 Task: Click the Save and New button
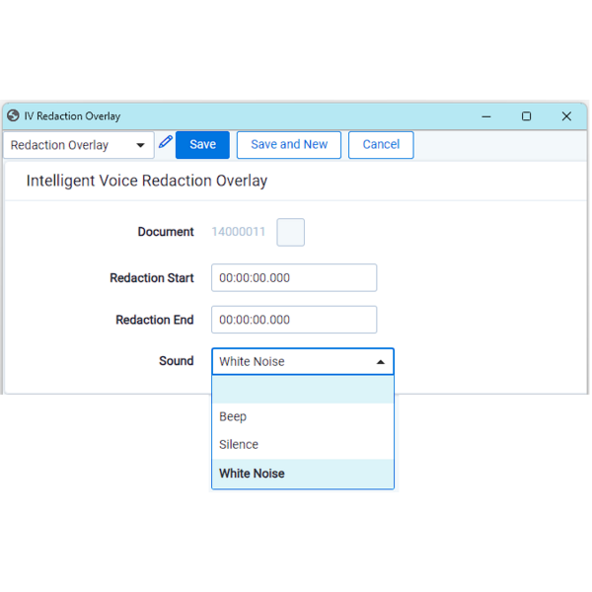289,145
